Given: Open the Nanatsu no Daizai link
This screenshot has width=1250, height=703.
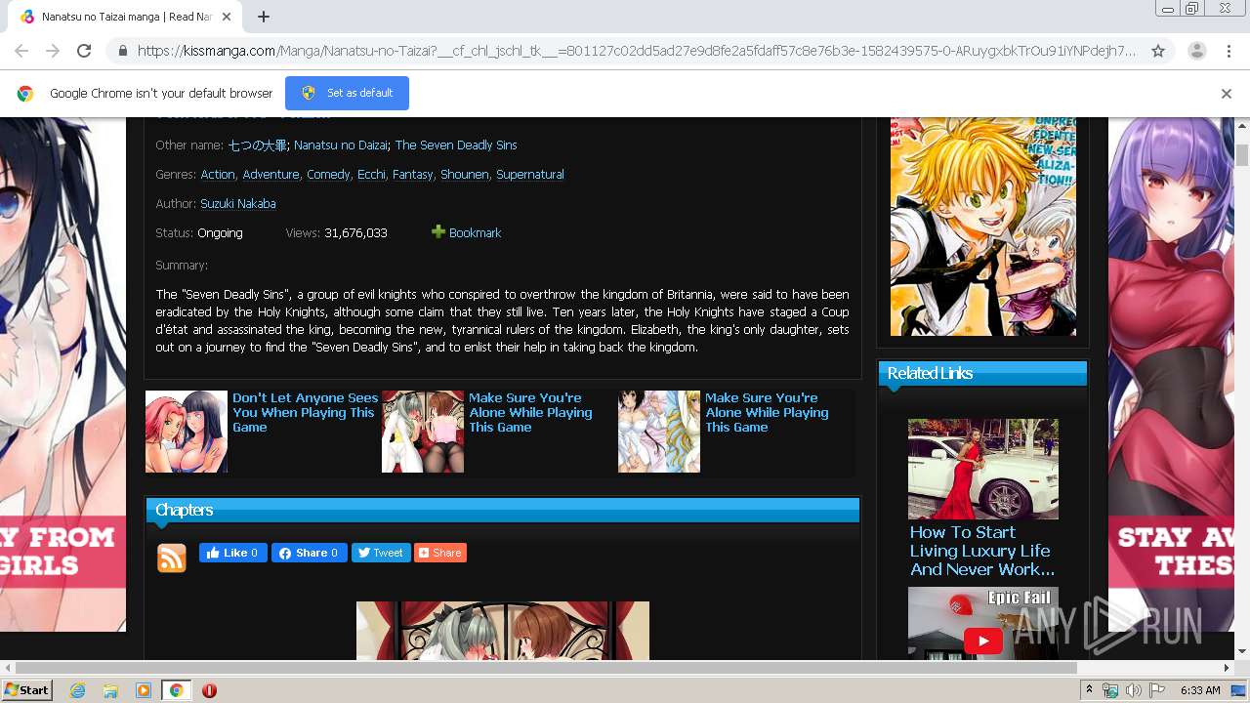Looking at the screenshot, I should pos(341,145).
